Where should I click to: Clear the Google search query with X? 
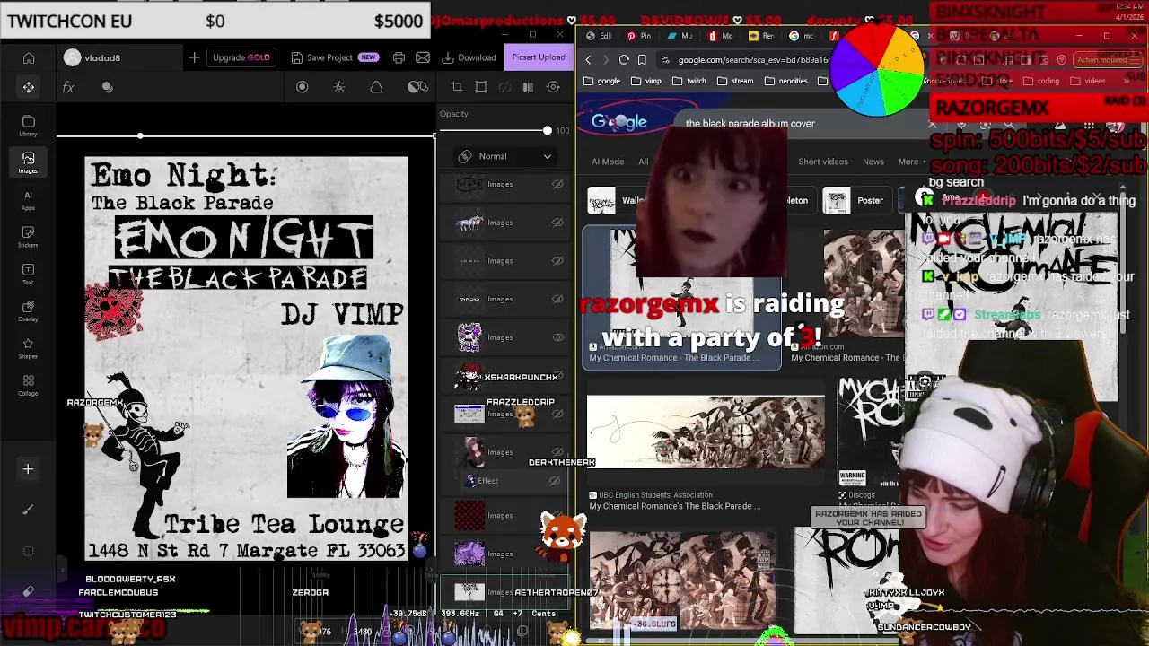(932, 123)
